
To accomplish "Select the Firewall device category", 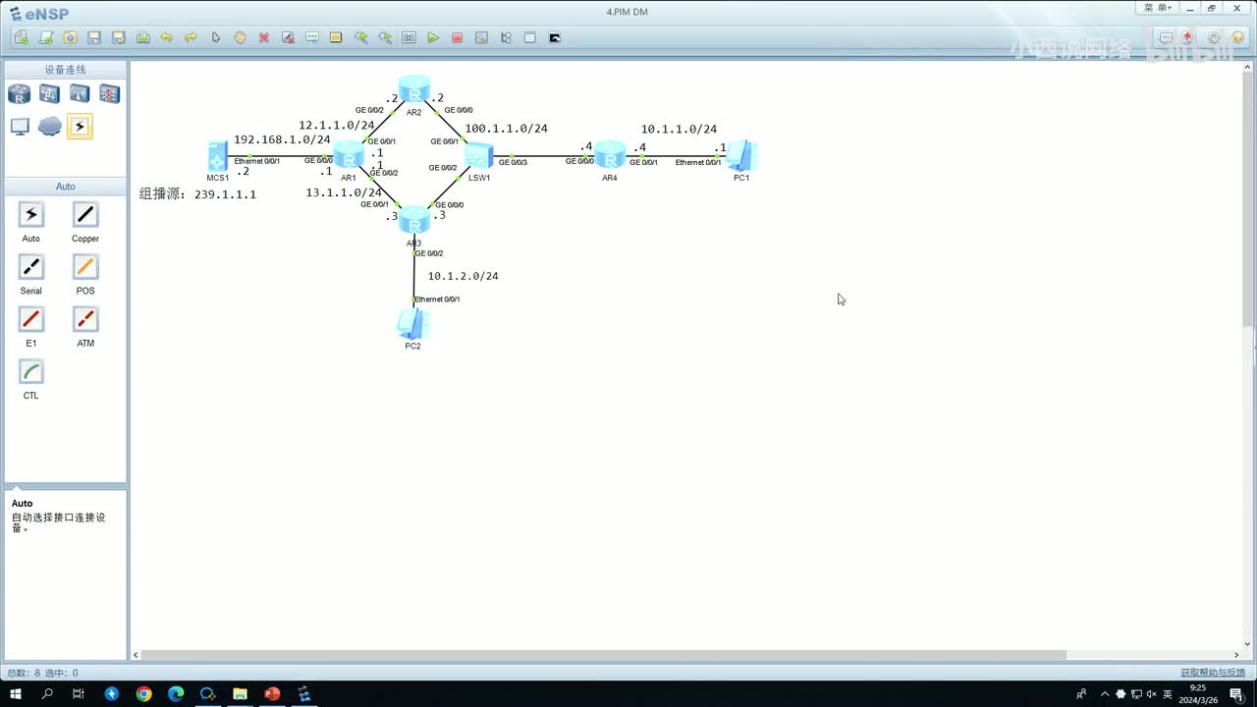I will click(x=110, y=94).
